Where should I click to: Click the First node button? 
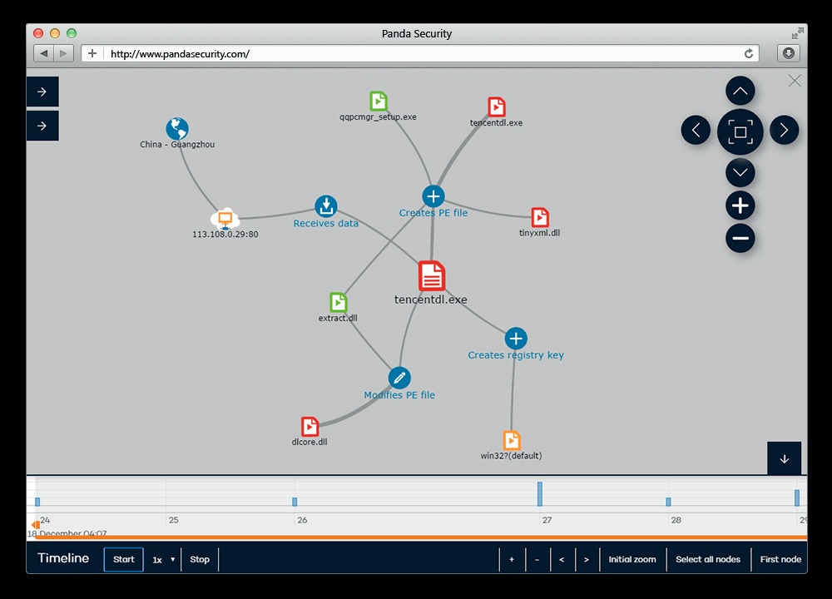point(780,559)
